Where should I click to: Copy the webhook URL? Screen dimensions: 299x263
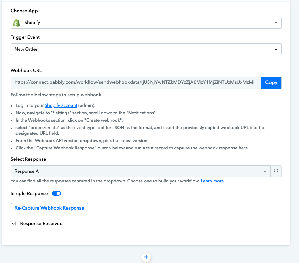pos(271,83)
